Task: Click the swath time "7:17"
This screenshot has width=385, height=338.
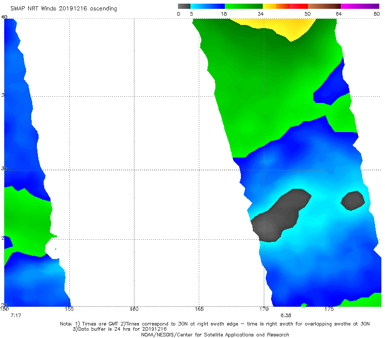Action: pyautogui.click(x=16, y=316)
